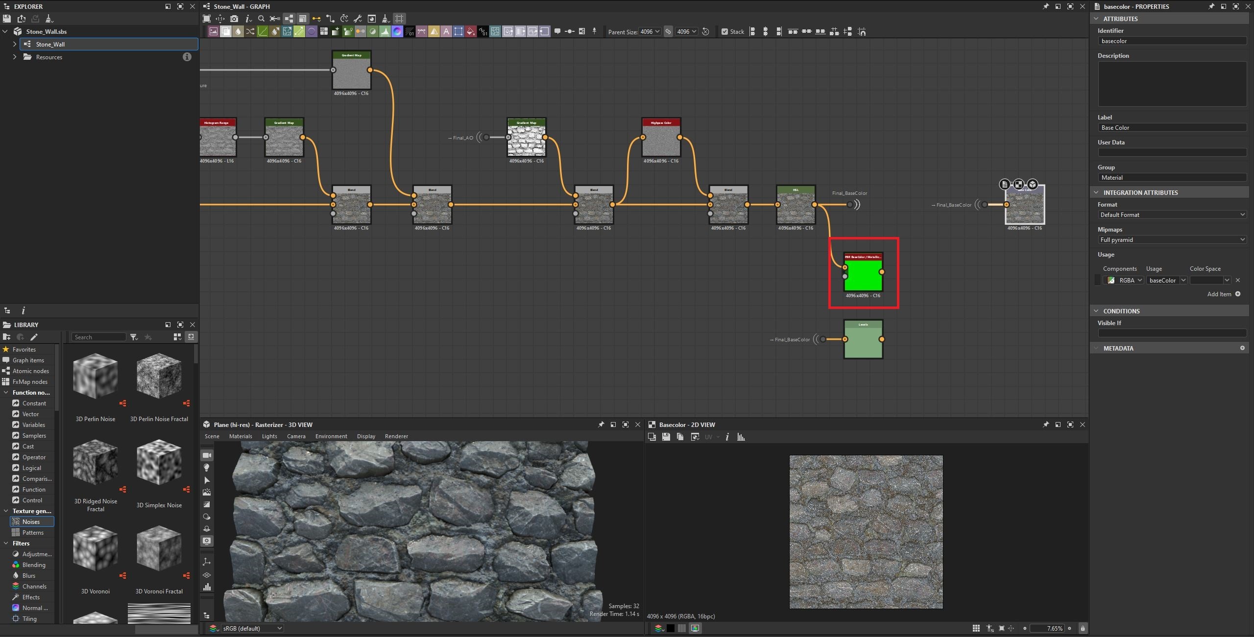Click the graph info icon
This screenshot has width=1254, height=637.
[x=248, y=19]
